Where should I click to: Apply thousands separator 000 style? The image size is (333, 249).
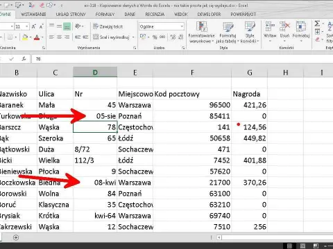pos(162,37)
